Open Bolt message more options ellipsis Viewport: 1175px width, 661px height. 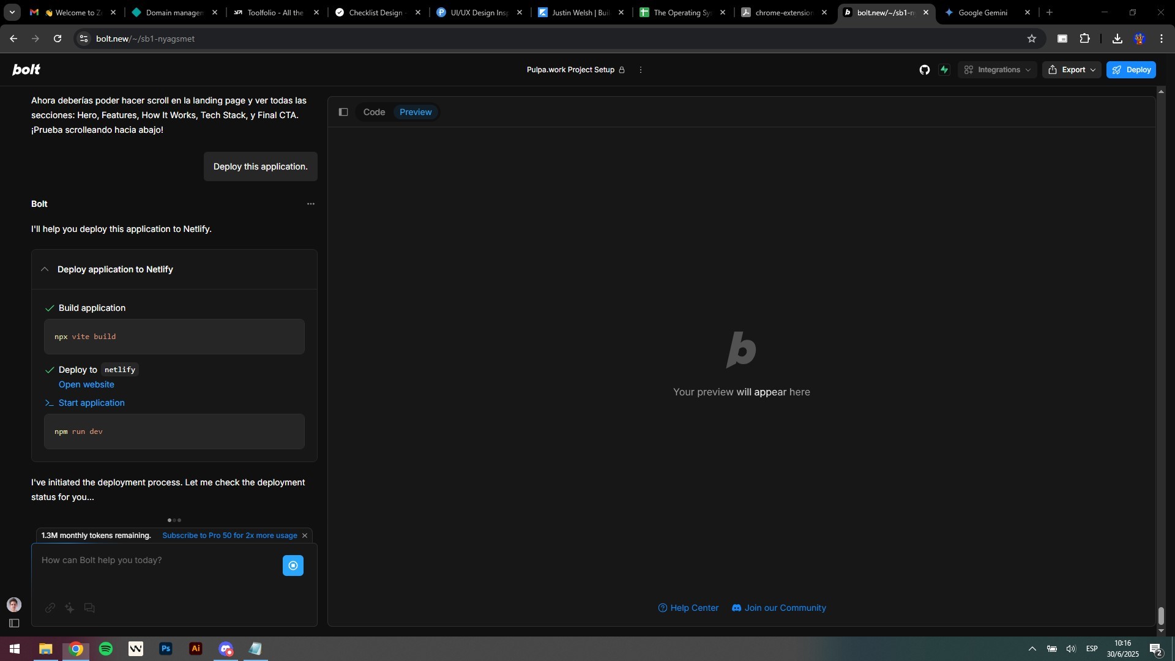click(311, 204)
